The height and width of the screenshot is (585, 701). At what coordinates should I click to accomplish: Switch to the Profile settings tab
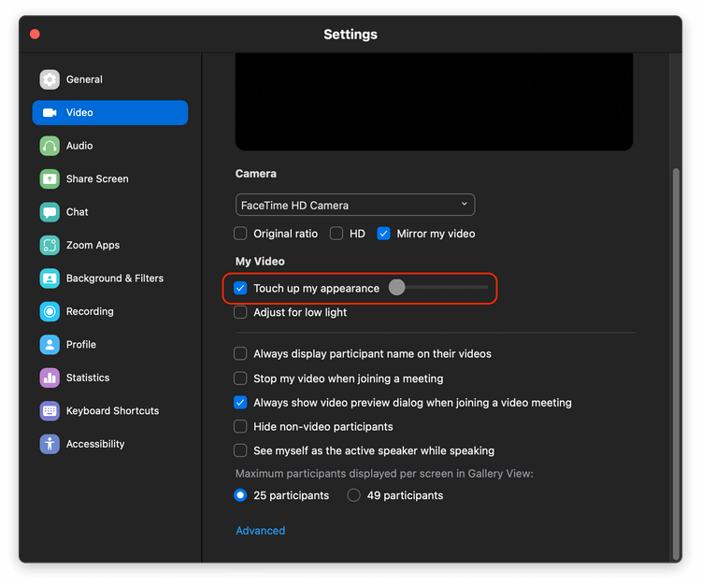[80, 345]
